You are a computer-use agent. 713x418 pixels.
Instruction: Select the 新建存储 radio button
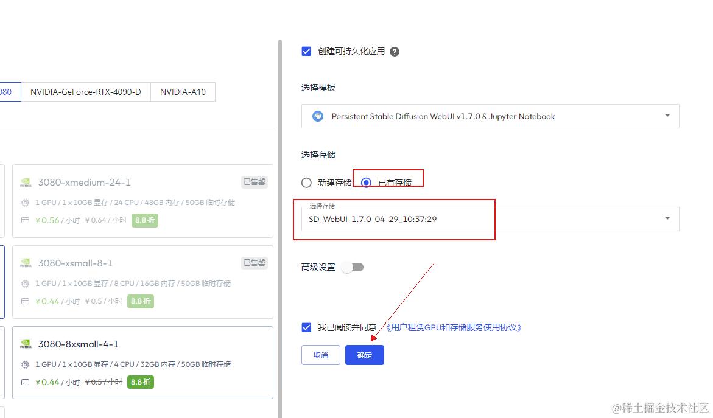[306, 183]
